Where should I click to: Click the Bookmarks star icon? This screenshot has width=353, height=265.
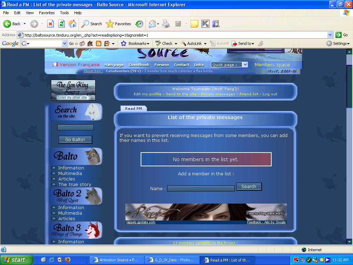coord(123,43)
